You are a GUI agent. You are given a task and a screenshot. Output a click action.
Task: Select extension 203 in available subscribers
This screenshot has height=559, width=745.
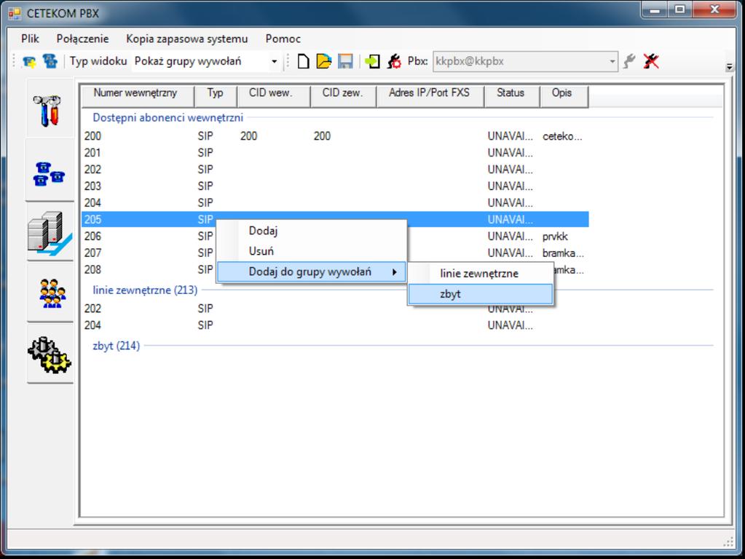336,186
